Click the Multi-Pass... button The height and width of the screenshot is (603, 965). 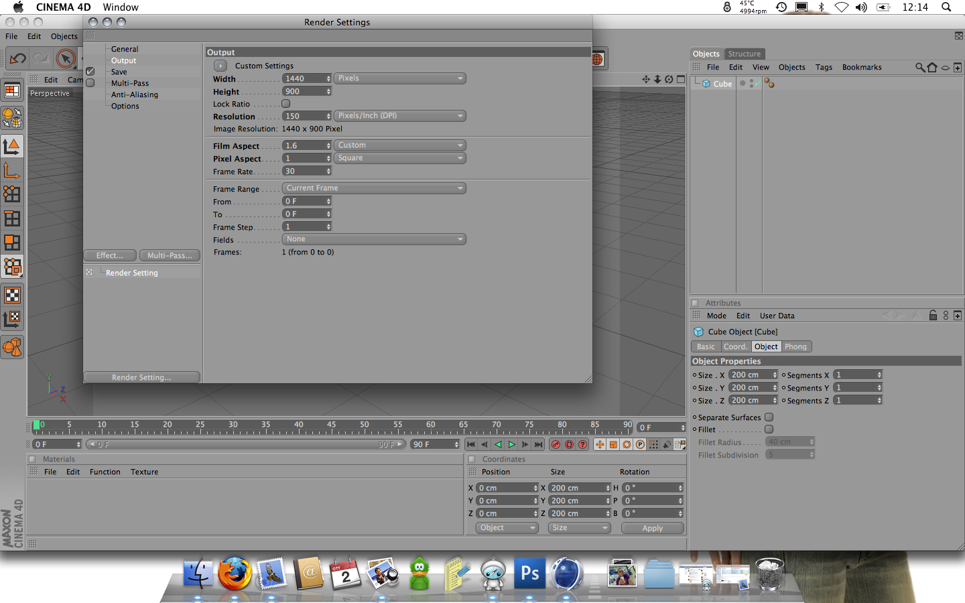click(x=170, y=255)
